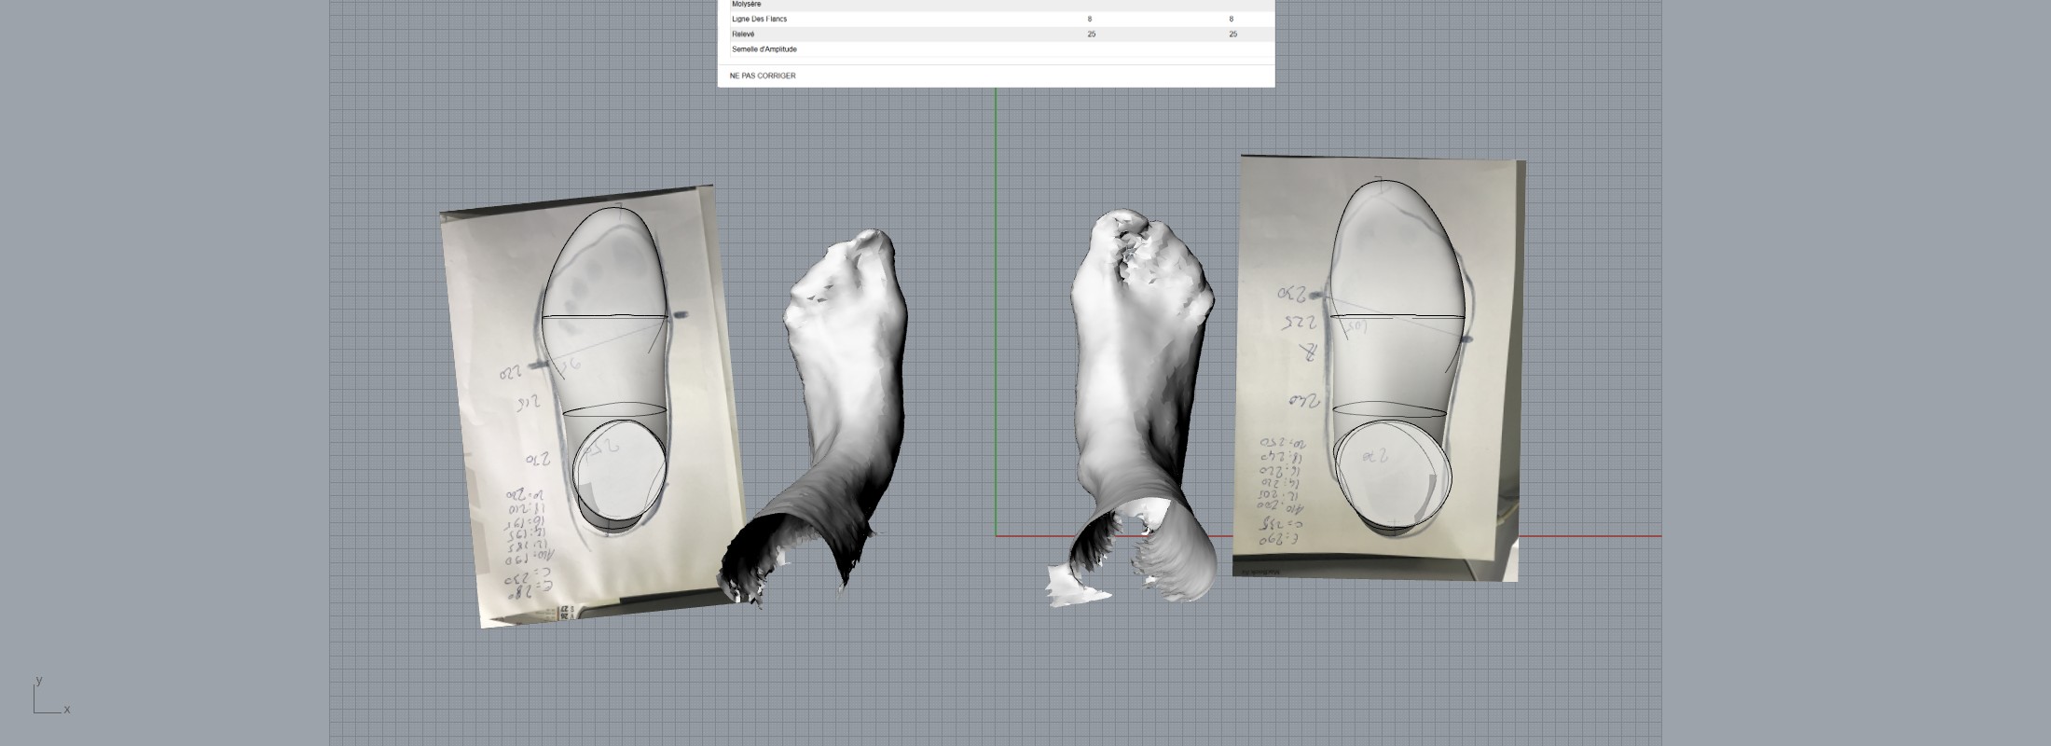
Task: Select the left footprint tracing image
Action: pos(503,280)
